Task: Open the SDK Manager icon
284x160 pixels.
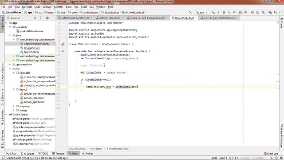Action: point(263,12)
